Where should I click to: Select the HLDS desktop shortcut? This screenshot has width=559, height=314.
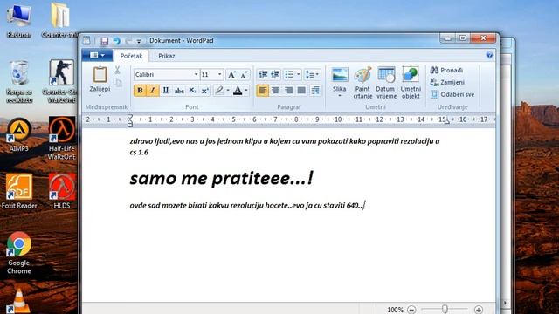(x=62, y=192)
